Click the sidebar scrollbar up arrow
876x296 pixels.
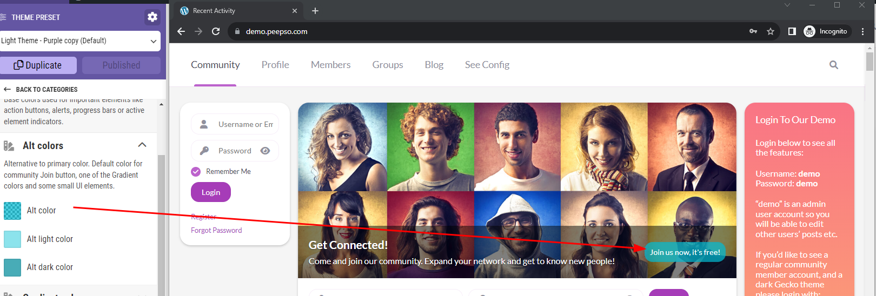pyautogui.click(x=161, y=104)
